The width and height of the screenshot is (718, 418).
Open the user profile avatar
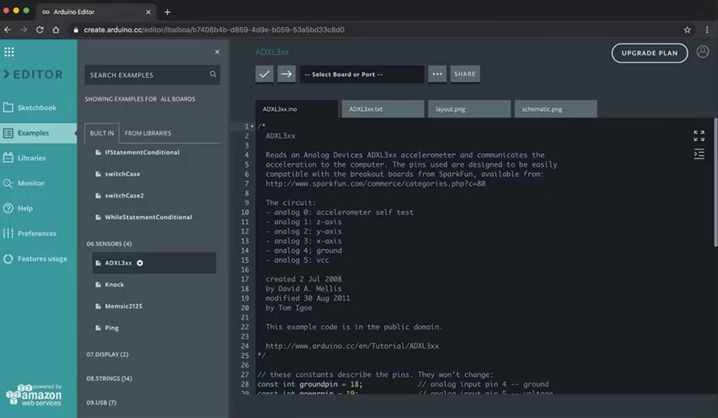coord(702,51)
